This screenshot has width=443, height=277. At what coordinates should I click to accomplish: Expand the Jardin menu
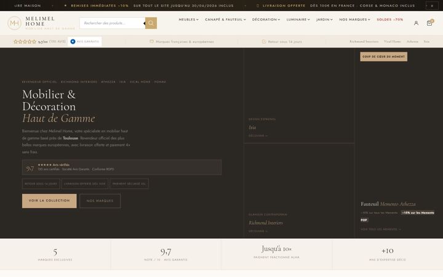(x=324, y=20)
